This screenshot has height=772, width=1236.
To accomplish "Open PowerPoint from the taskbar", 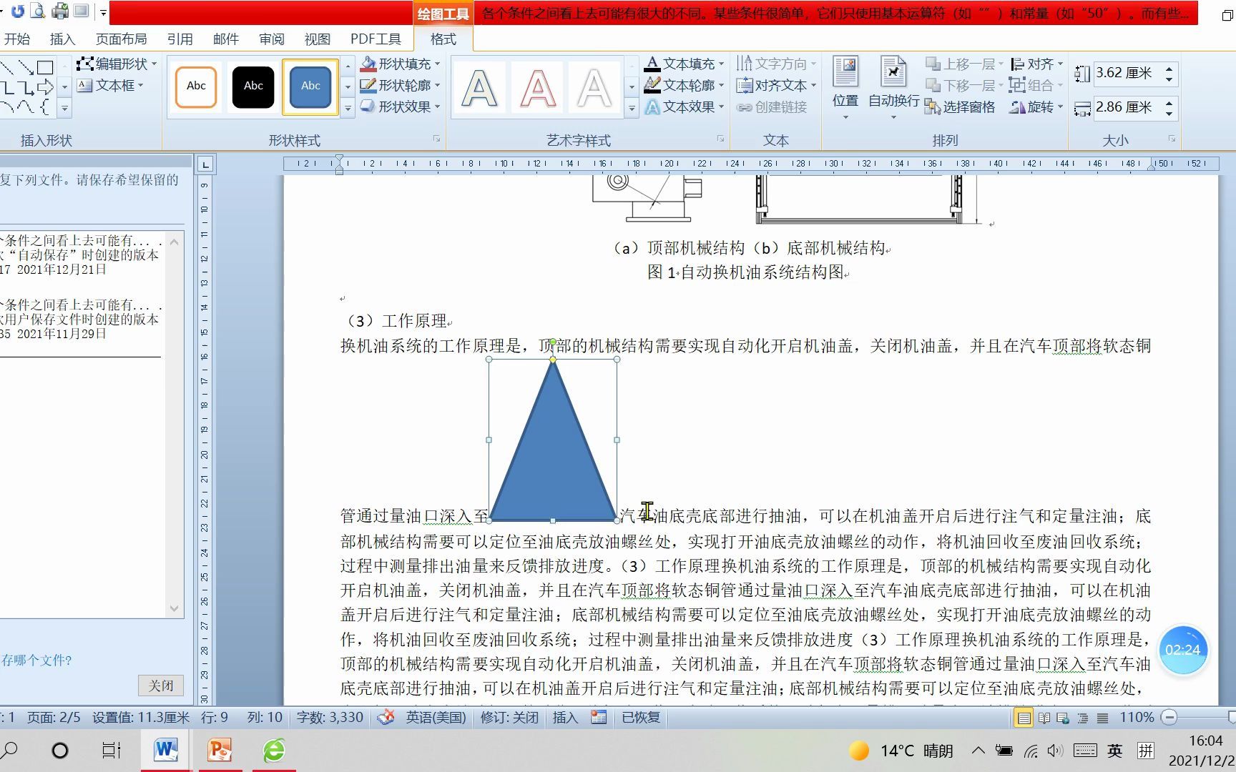I will (x=220, y=750).
